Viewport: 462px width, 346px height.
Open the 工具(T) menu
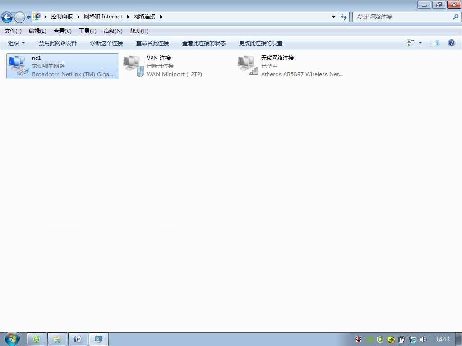88,31
